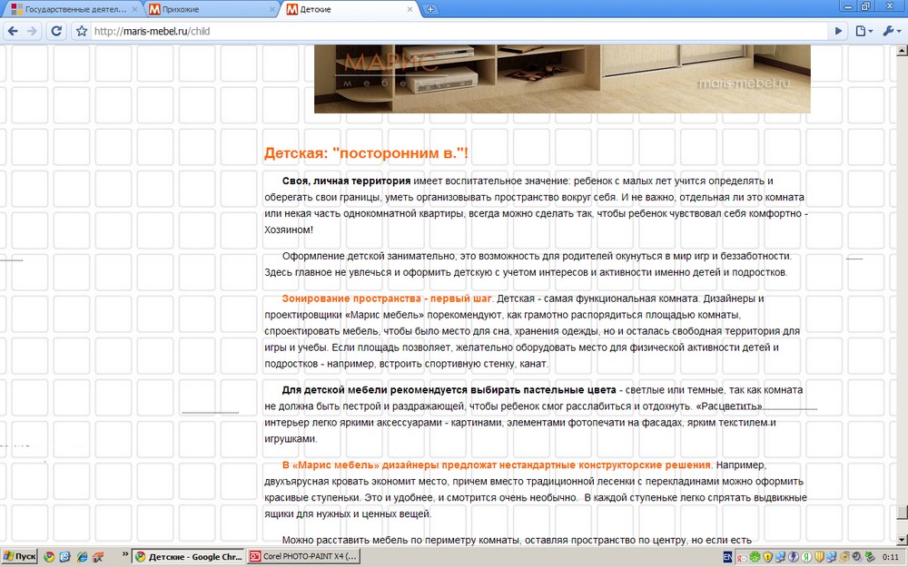
Task: Click the Go arrow beside the address bar
Action: 838,31
